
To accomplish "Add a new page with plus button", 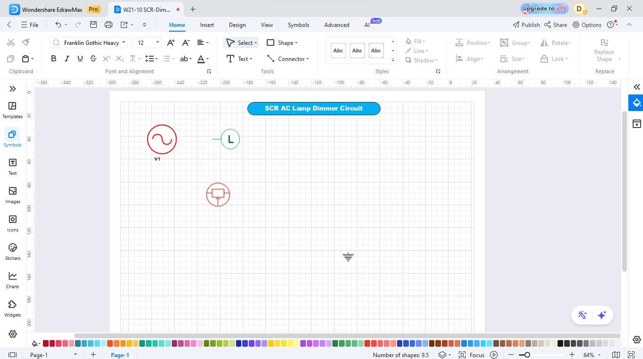I will 93,355.
